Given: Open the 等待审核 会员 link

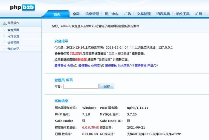Looking at the screenshot, I should click(x=64, y=66).
